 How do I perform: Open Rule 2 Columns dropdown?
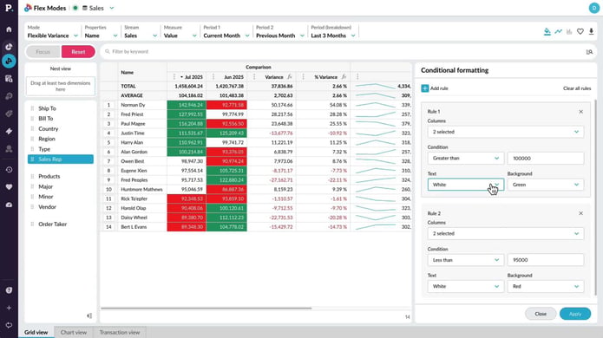click(505, 233)
